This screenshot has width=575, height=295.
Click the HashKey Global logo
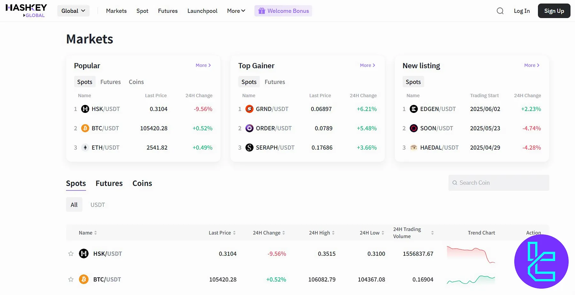click(26, 11)
